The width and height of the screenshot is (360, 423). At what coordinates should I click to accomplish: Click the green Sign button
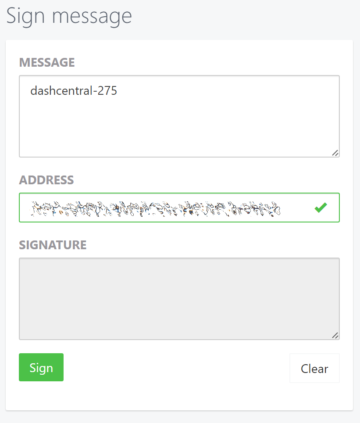41,367
